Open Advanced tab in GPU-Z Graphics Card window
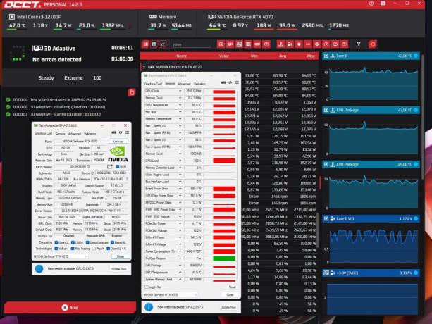 pos(75,134)
